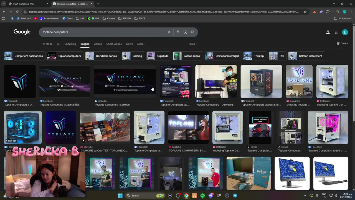The image size is (355, 200).
Task: Open the Chrome extensions puzzle menu
Action: tap(328, 12)
